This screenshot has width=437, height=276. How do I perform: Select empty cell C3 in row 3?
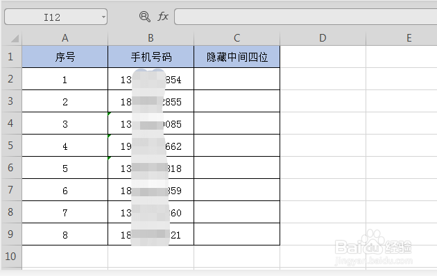coord(237,101)
